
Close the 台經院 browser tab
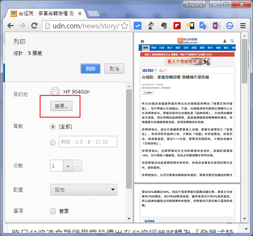[79, 14]
